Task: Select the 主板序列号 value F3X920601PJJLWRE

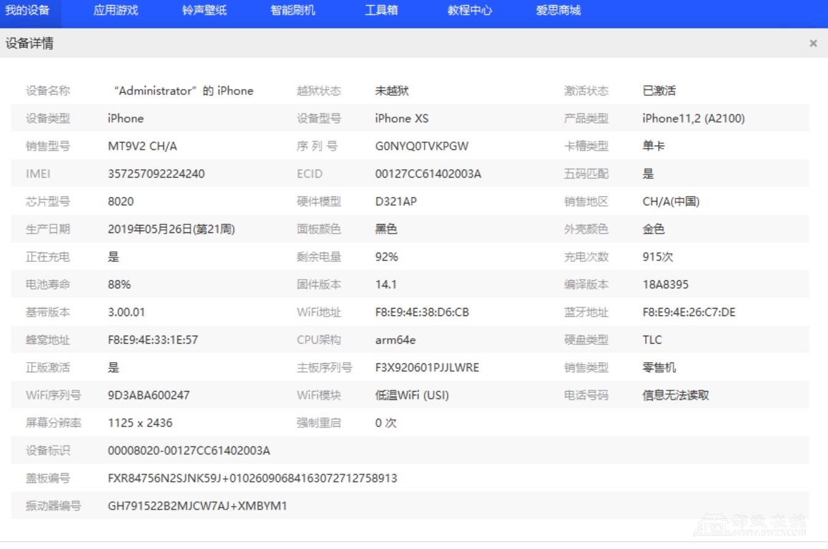Action: [x=427, y=368]
